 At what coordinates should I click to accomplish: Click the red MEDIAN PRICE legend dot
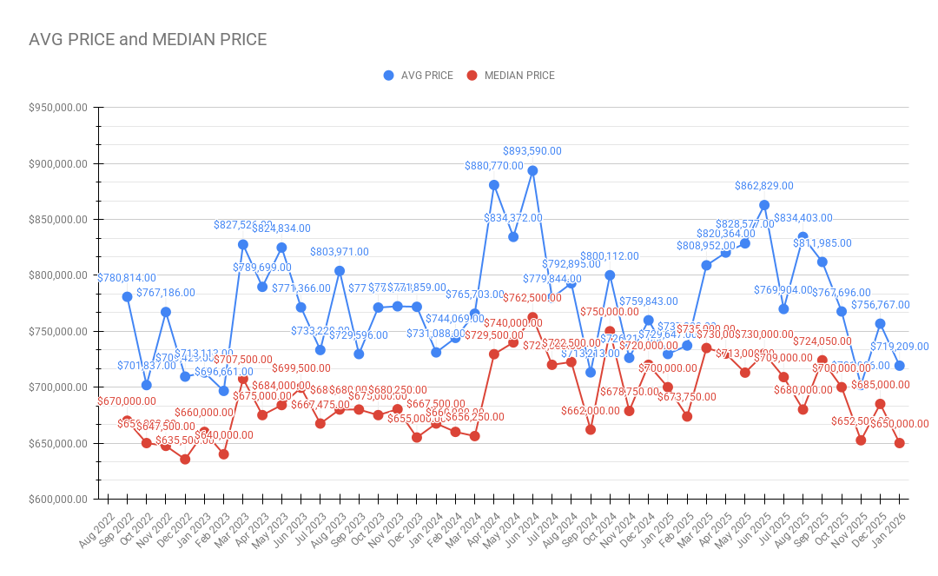tap(472, 76)
